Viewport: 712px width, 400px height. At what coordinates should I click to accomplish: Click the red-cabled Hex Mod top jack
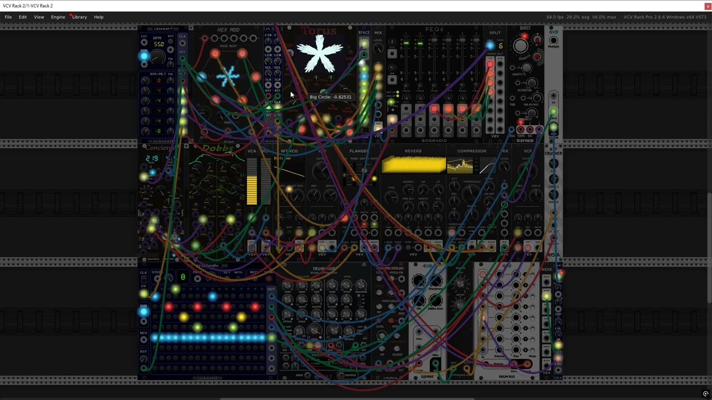tap(205, 39)
